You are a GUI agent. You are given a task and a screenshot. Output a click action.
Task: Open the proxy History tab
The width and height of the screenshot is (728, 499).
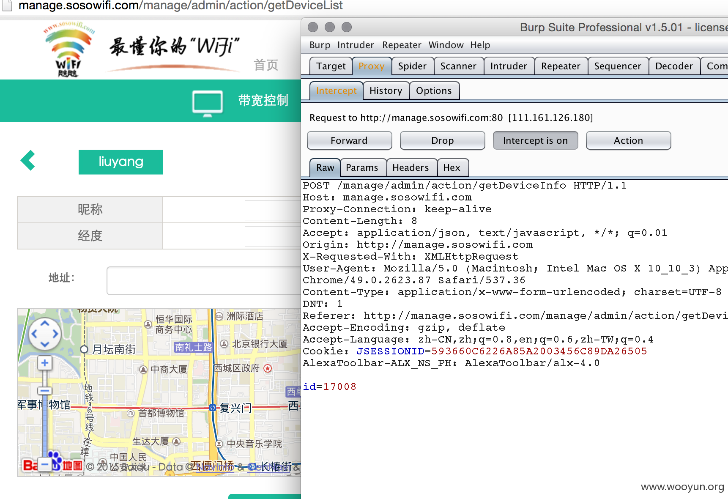pyautogui.click(x=386, y=90)
